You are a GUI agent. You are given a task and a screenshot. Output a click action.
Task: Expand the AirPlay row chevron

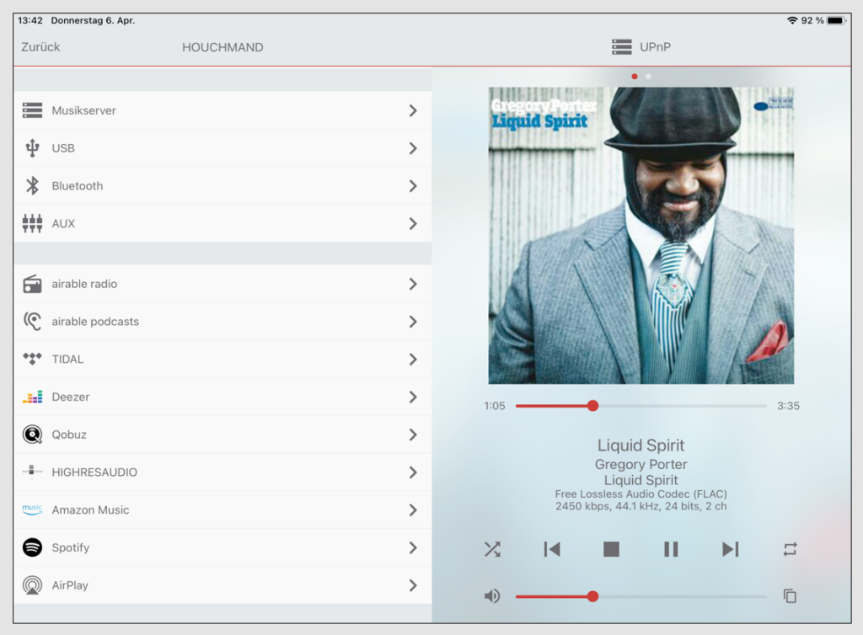click(x=413, y=585)
